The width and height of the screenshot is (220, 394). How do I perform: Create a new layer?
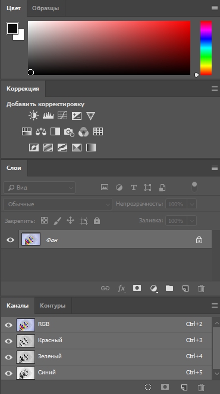pos(186,288)
